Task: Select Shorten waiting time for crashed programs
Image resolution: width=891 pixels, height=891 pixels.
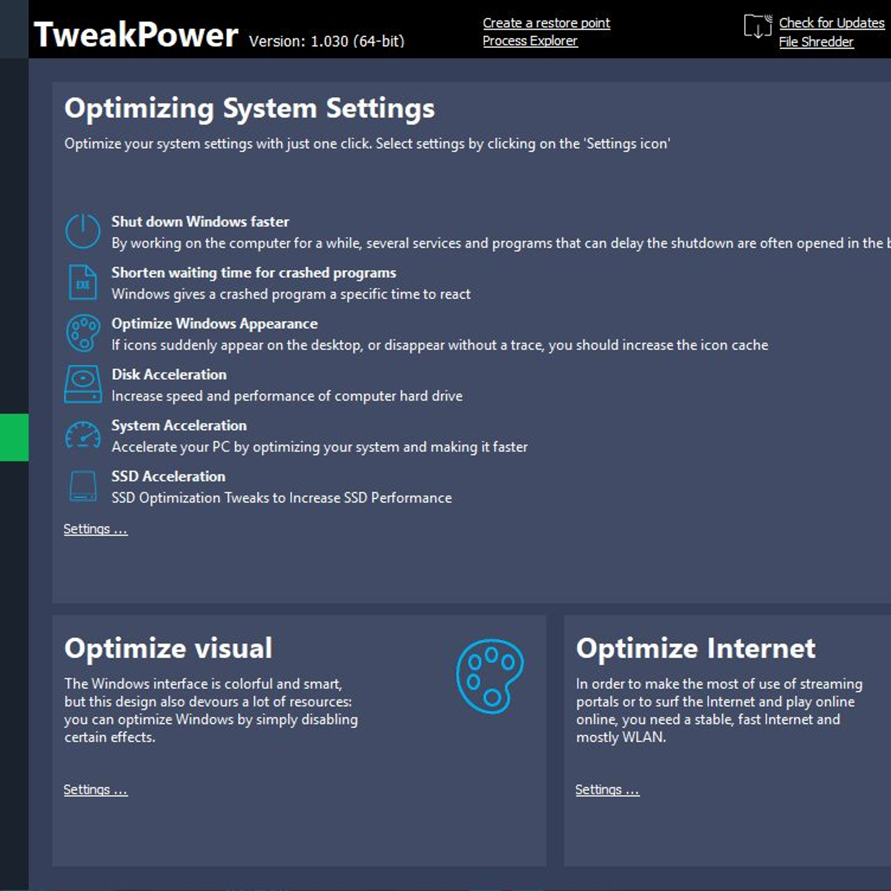Action: [x=253, y=273]
